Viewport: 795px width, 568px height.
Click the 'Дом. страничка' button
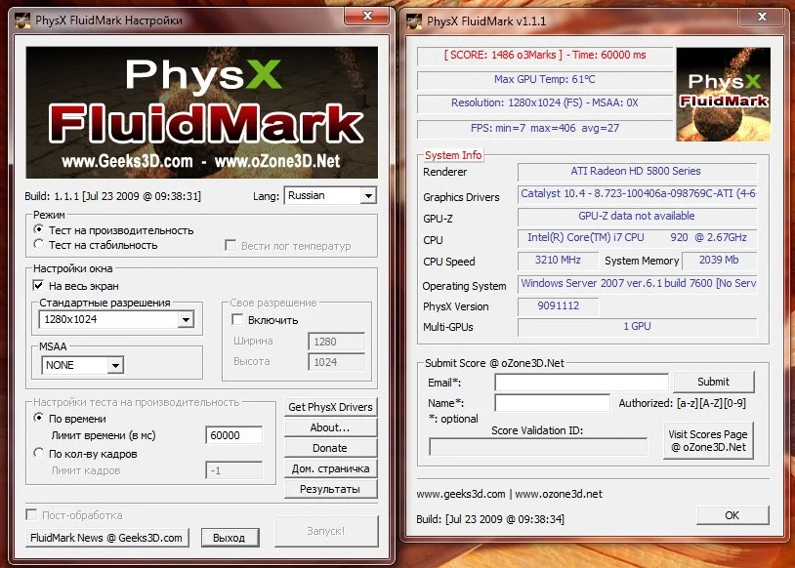tap(330, 468)
